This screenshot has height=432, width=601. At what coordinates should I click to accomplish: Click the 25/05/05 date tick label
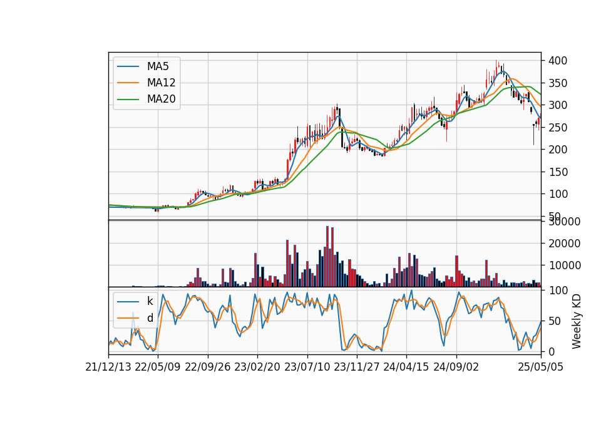[541, 368]
